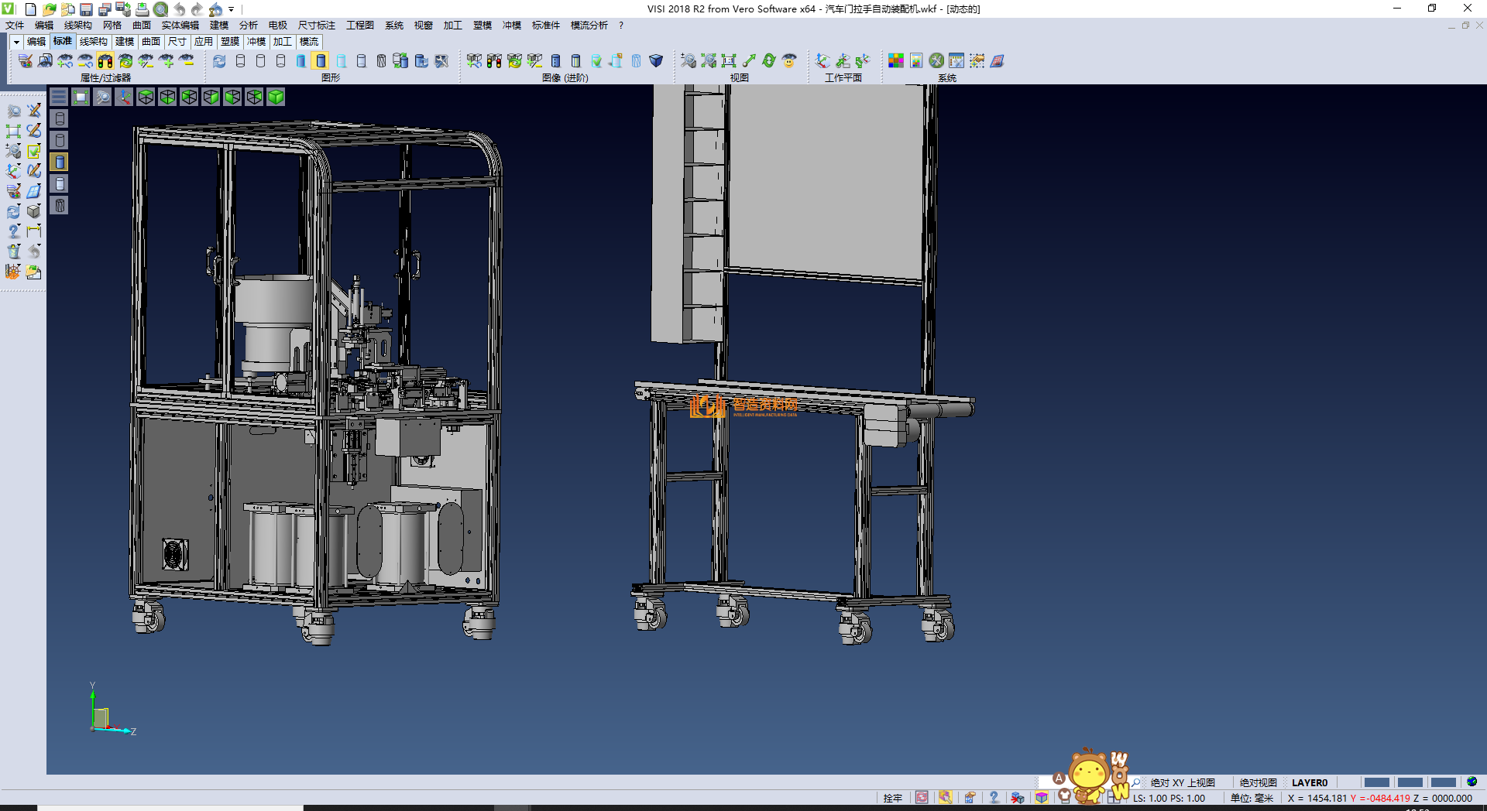Click the open file folder icon
This screenshot has width=1487, height=811.
pyautogui.click(x=50, y=9)
